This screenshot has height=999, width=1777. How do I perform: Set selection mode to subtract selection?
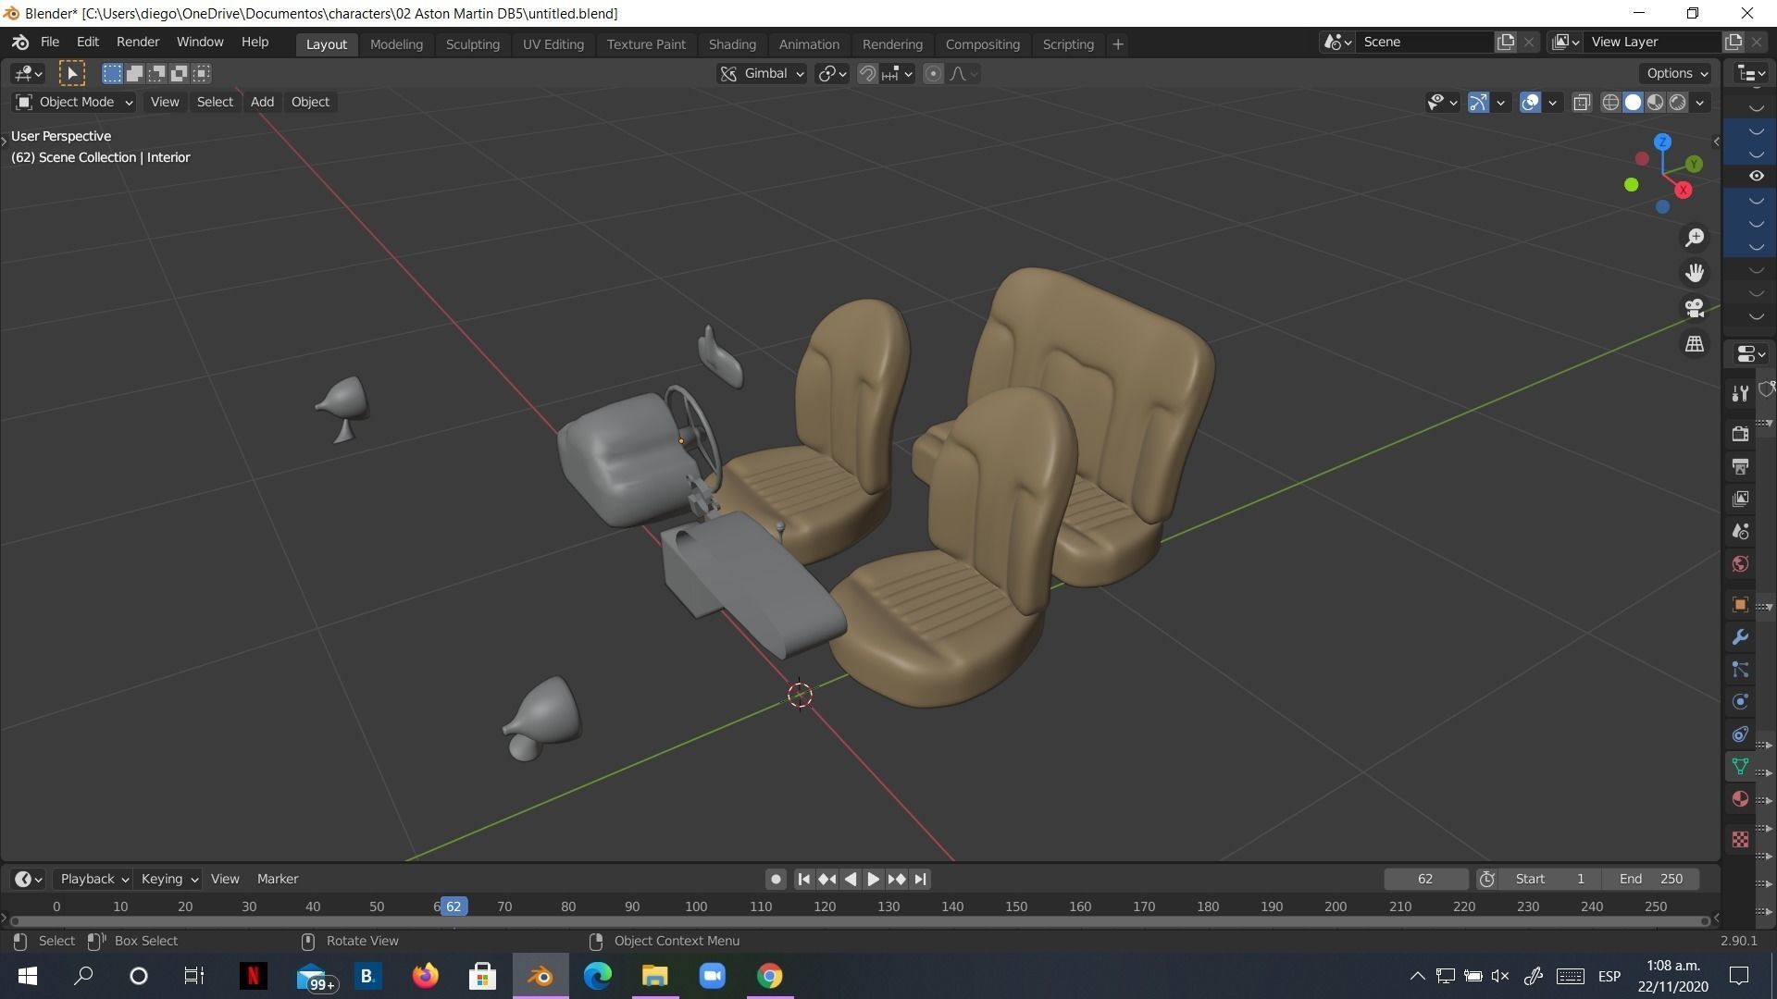156,73
